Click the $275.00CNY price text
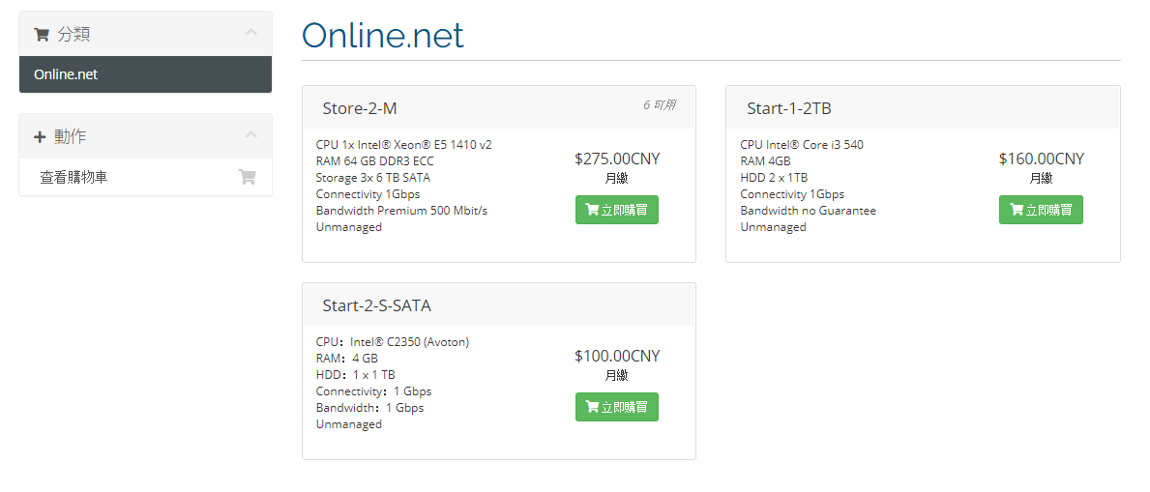Screen dimensions: 1150x492 617,159
